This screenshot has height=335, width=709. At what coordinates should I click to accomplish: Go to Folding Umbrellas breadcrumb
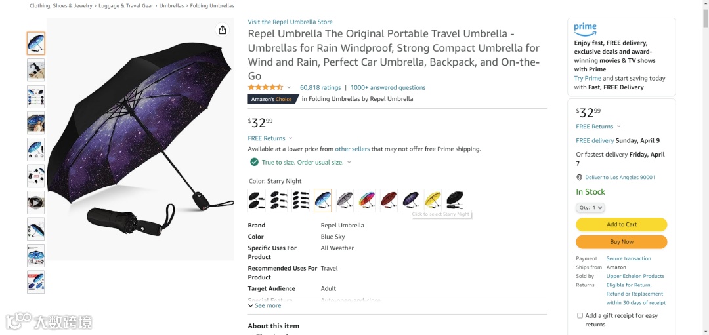(x=211, y=6)
